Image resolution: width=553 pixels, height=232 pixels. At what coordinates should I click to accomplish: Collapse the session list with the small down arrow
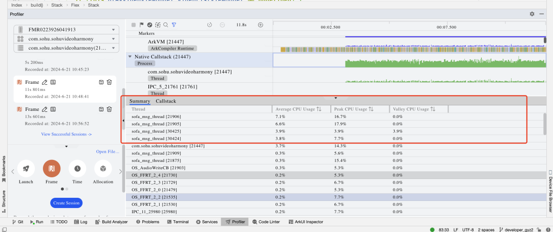[66, 146]
